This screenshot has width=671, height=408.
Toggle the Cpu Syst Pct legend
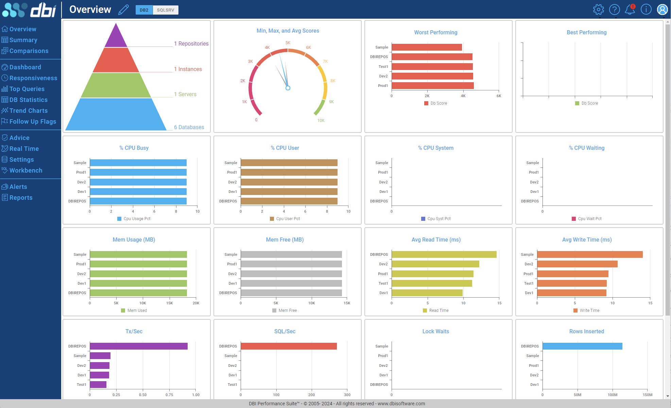tap(435, 219)
